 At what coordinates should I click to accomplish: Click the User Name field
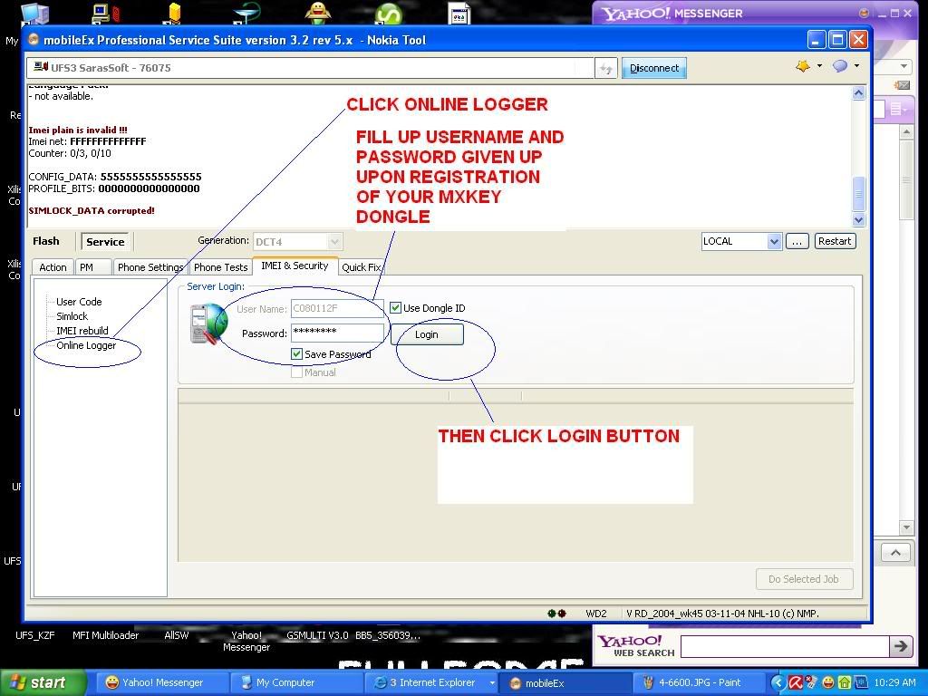(x=337, y=308)
